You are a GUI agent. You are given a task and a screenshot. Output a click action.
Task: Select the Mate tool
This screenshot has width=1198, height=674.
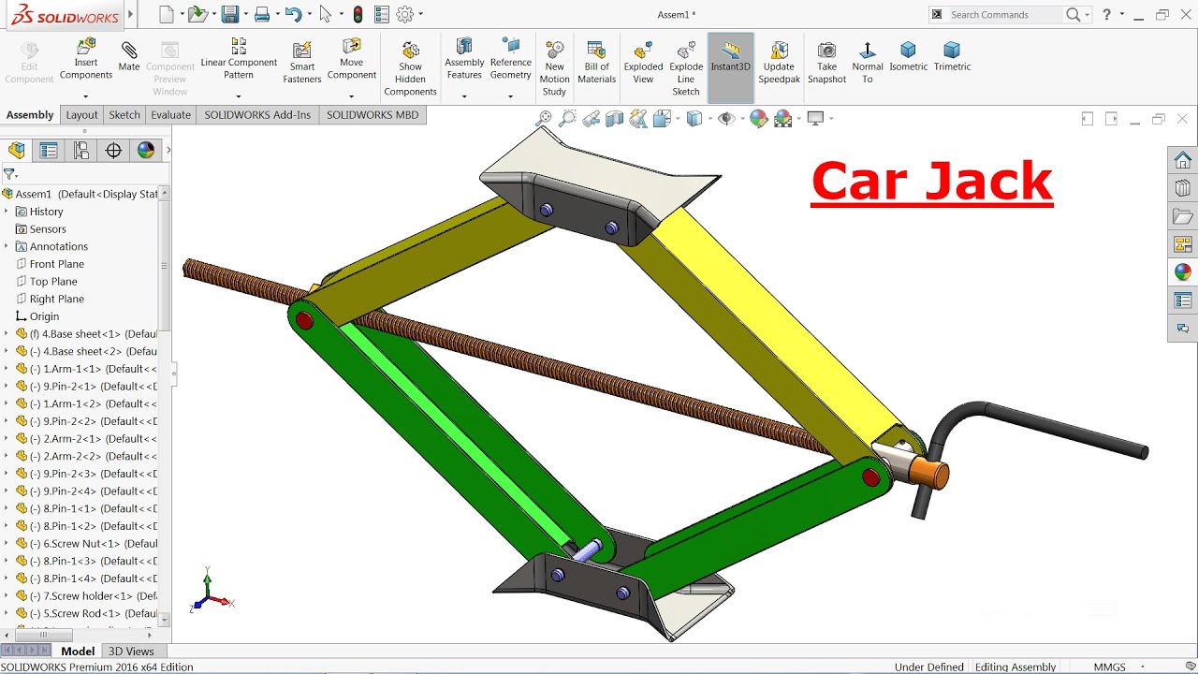(x=129, y=57)
